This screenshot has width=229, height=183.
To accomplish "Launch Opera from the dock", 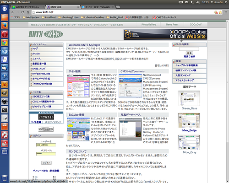I will point(5,34).
